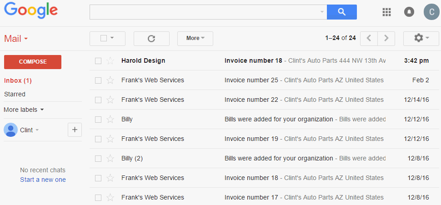Open the Google apps grid
Image resolution: width=441 pixels, height=205 pixels.
[x=387, y=12]
